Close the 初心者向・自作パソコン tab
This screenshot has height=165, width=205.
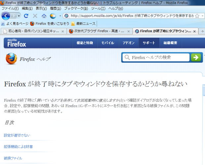tap(63, 31)
